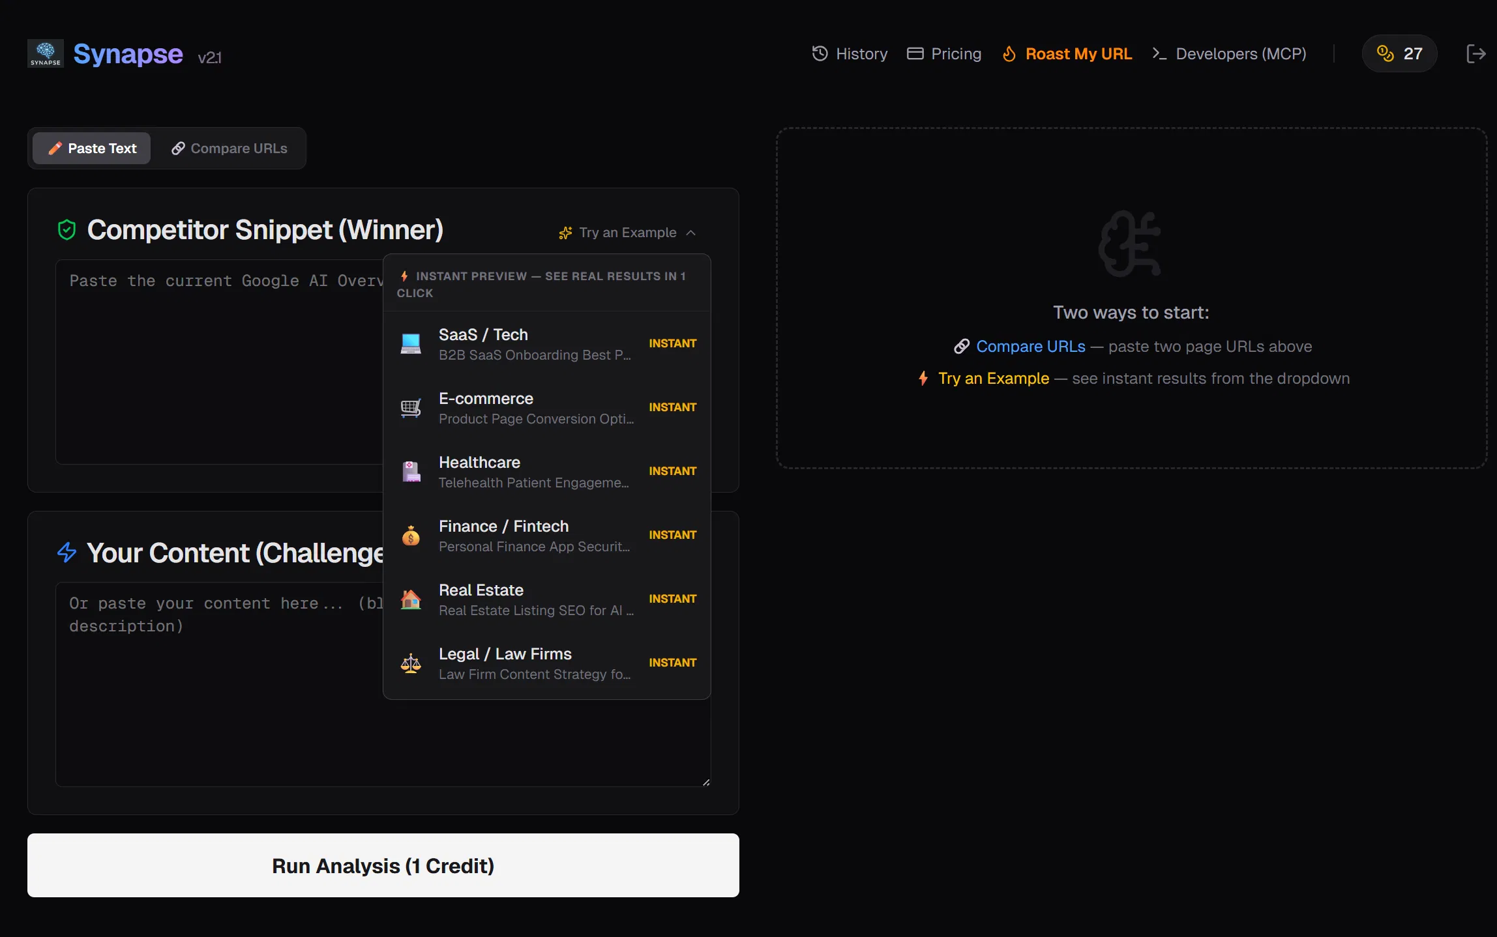Click the lightning icon beside Your Content
The image size is (1497, 937).
[x=67, y=553]
